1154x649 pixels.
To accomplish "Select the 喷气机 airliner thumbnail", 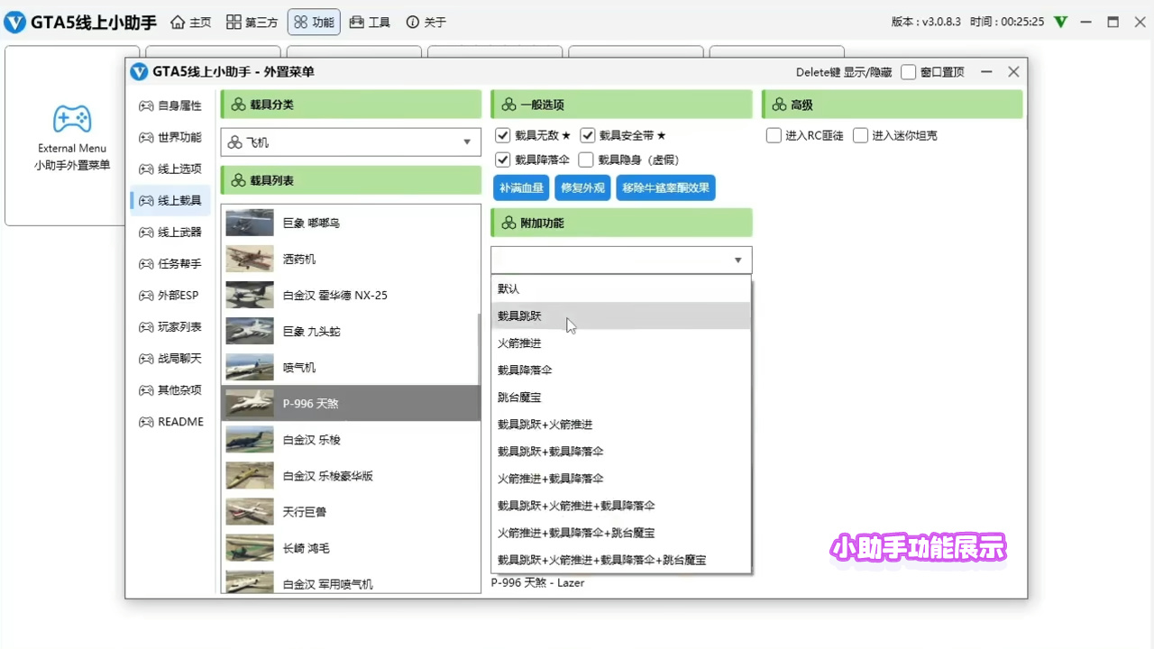I will 250,367.
